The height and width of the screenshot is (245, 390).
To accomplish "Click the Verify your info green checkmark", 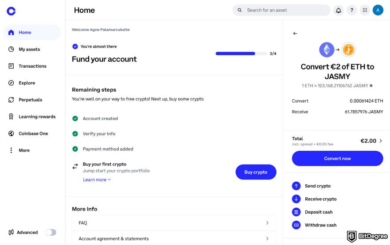I will [x=75, y=134].
